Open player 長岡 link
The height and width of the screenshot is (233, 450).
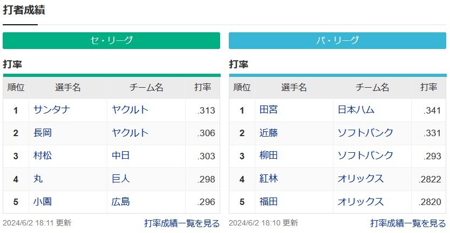pyautogui.click(x=43, y=133)
